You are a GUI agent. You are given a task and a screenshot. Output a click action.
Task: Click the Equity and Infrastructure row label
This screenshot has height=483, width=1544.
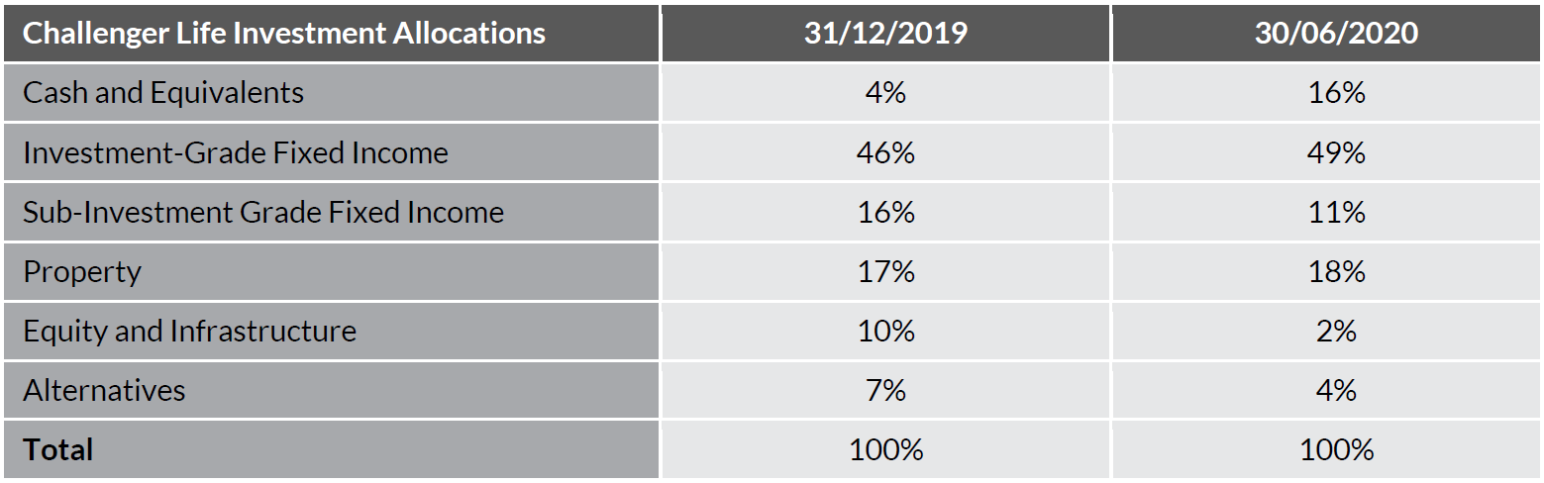click(189, 331)
